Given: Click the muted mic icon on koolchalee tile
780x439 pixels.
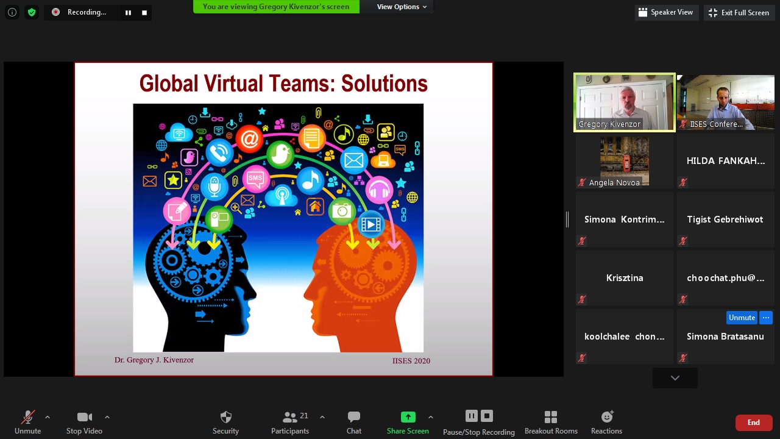Looking at the screenshot, I should click(x=582, y=358).
